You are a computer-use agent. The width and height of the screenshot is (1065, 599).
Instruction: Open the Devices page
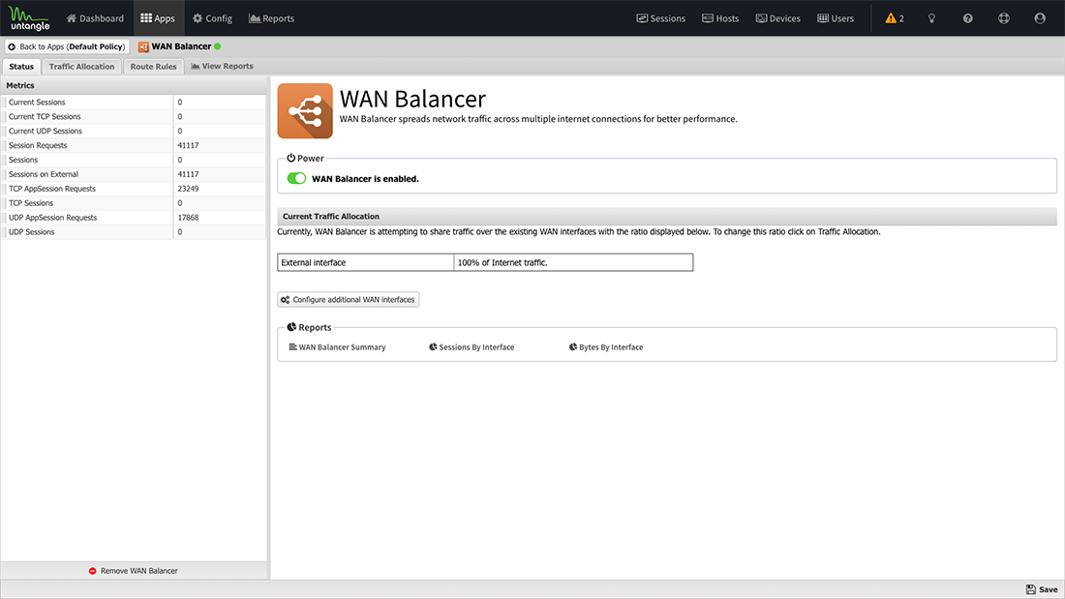click(x=777, y=18)
